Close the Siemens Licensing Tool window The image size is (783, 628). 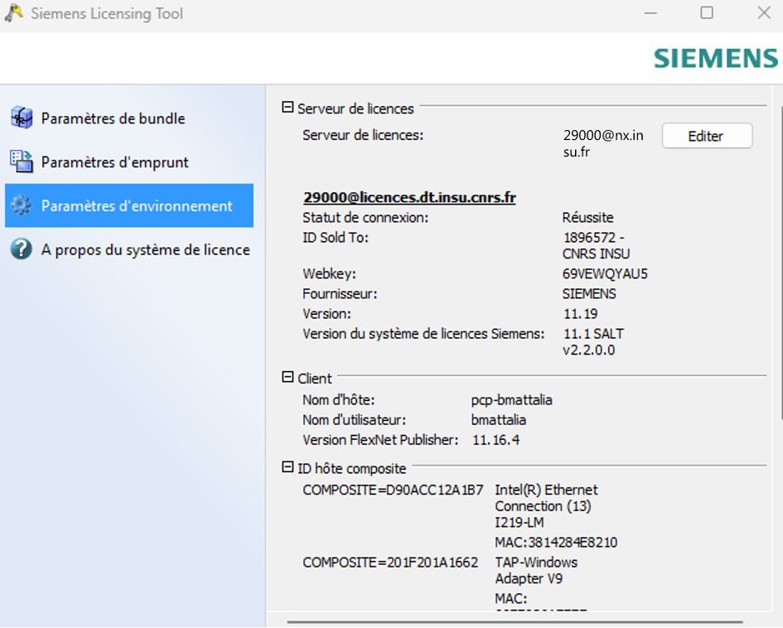point(764,13)
